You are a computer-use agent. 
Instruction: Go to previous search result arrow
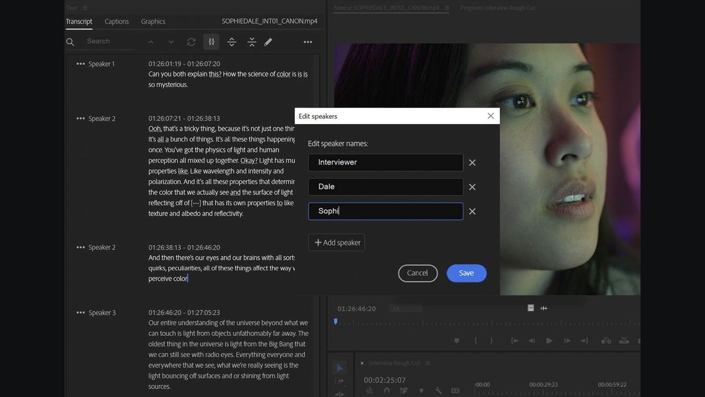(151, 42)
